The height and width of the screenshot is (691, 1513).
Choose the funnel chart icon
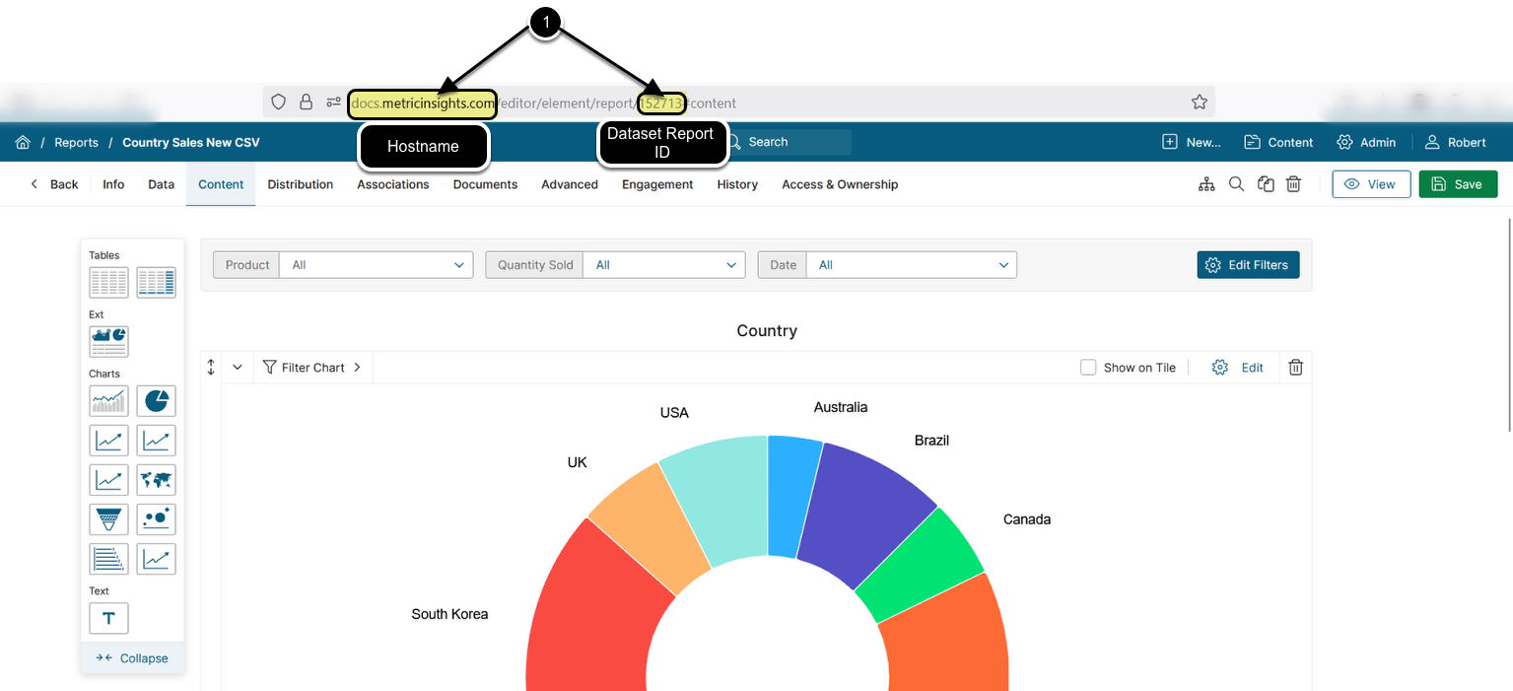(x=108, y=519)
